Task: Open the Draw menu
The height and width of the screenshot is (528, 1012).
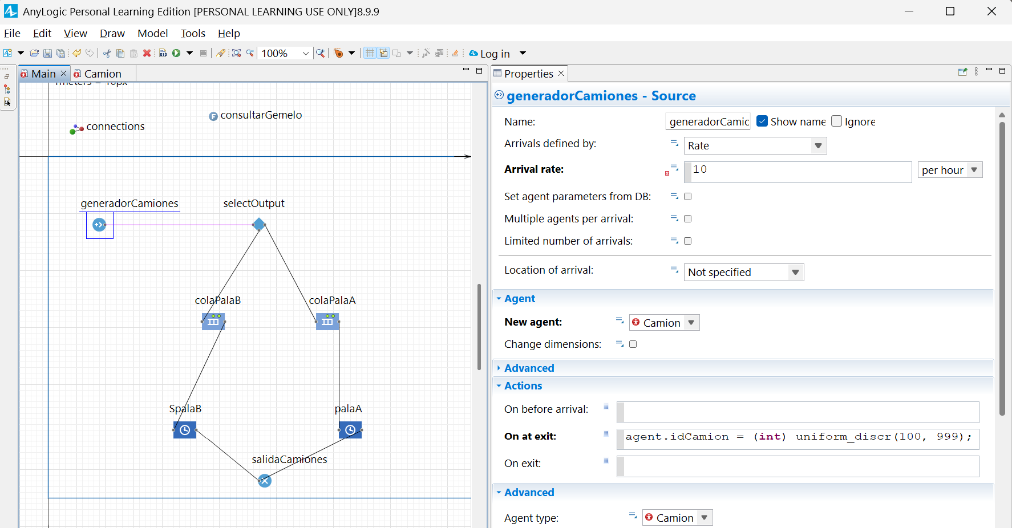Action: [x=112, y=33]
